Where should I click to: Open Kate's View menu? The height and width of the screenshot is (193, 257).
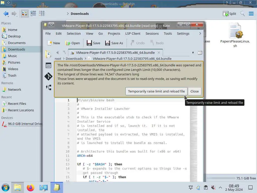click(90, 33)
